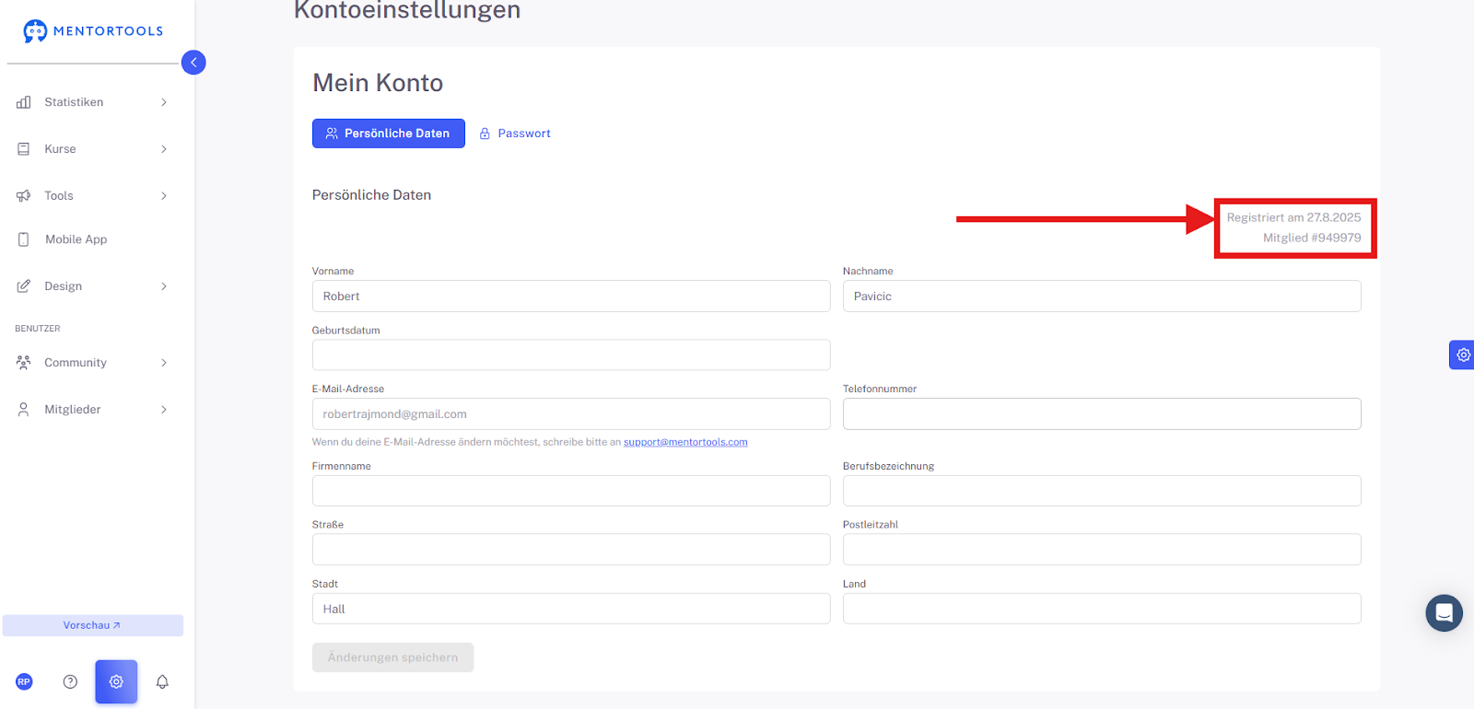This screenshot has height=709, width=1474.
Task: Expand the Mitglieder menu chevron
Action: click(164, 410)
